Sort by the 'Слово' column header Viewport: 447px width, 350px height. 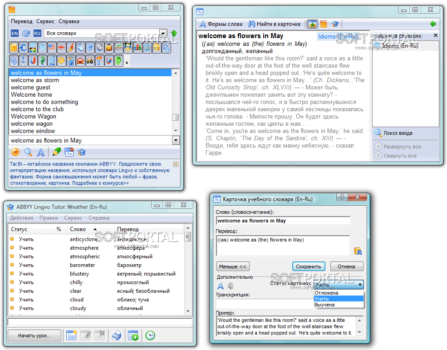[90, 229]
